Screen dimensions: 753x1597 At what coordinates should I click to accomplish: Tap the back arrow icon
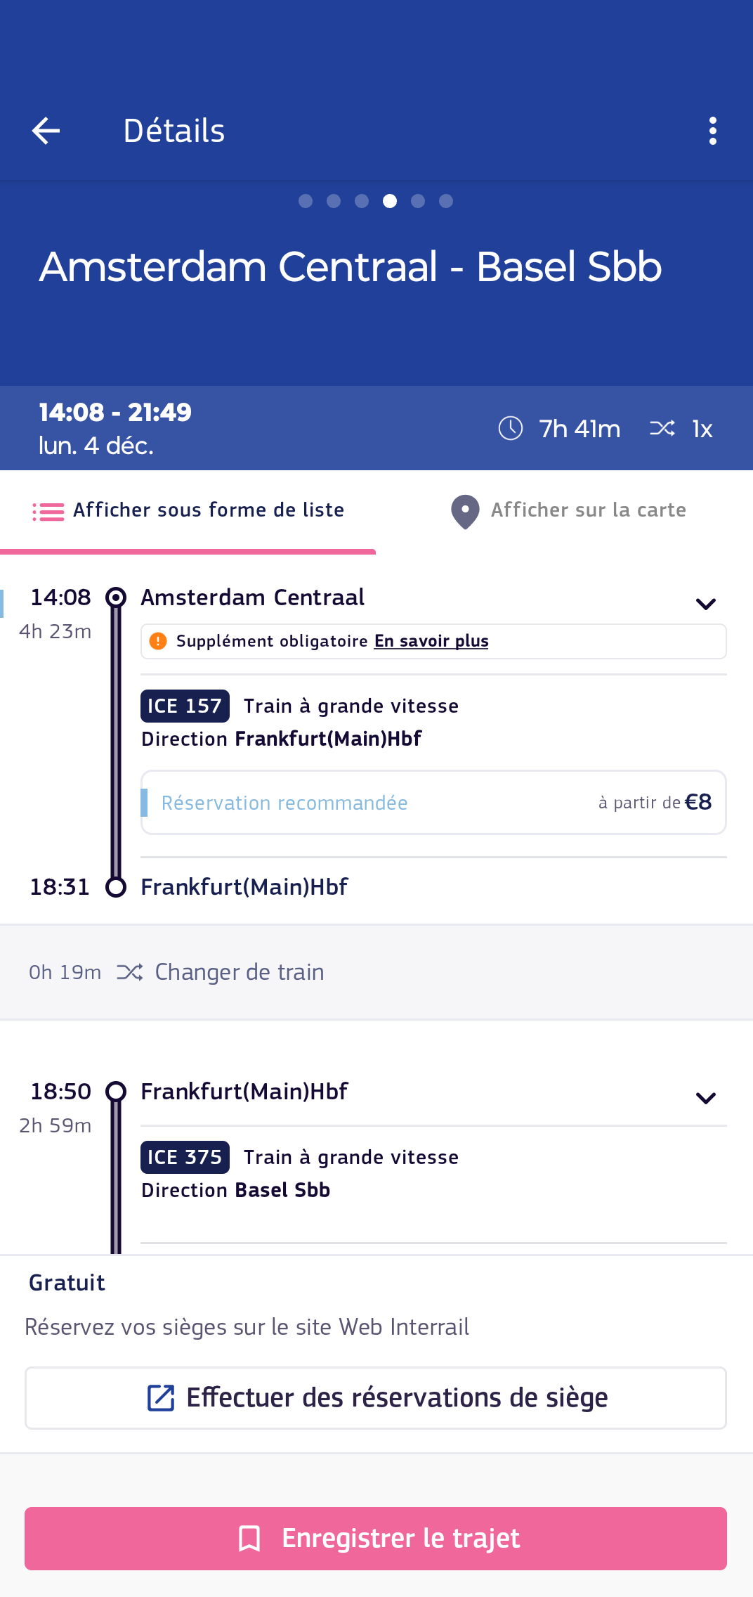(x=46, y=131)
